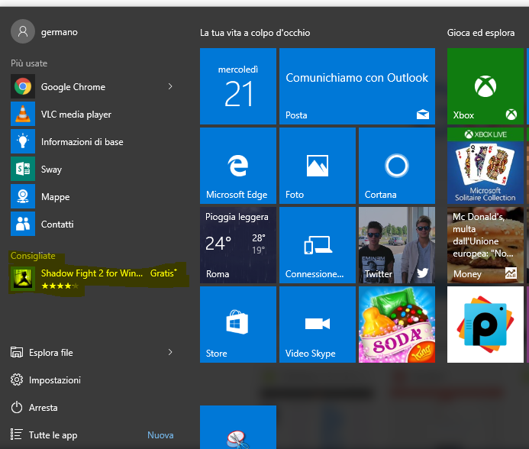Click the Gratis price label

pyautogui.click(x=163, y=273)
